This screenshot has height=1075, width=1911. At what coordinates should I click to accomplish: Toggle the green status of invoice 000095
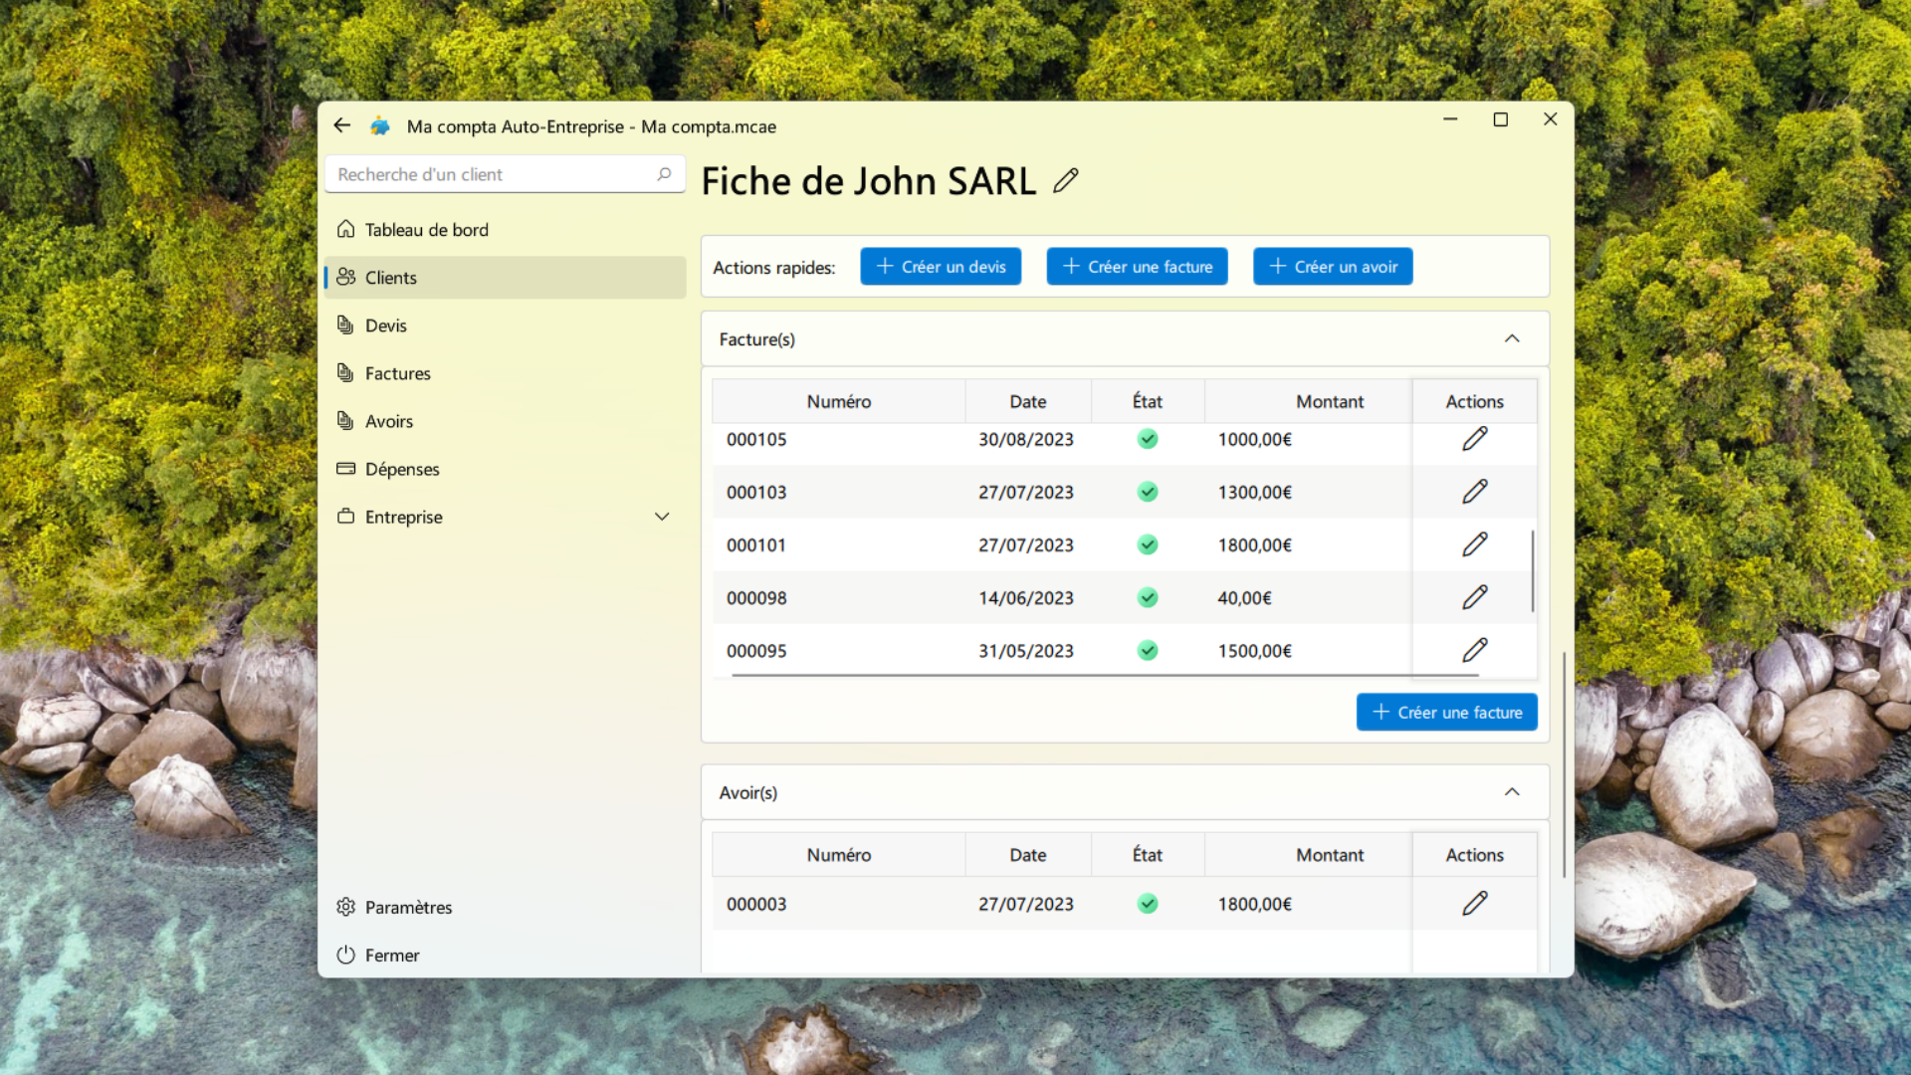[1148, 651]
